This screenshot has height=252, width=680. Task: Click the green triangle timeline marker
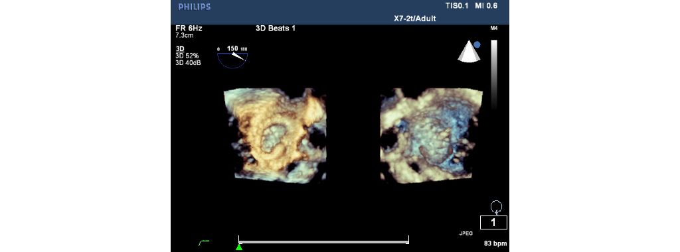click(239, 247)
